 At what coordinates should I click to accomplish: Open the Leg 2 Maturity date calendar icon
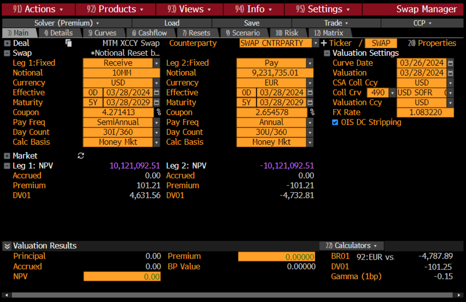pos(310,102)
